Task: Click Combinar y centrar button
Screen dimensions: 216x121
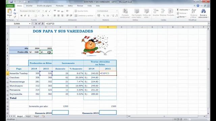Action: 84,16
